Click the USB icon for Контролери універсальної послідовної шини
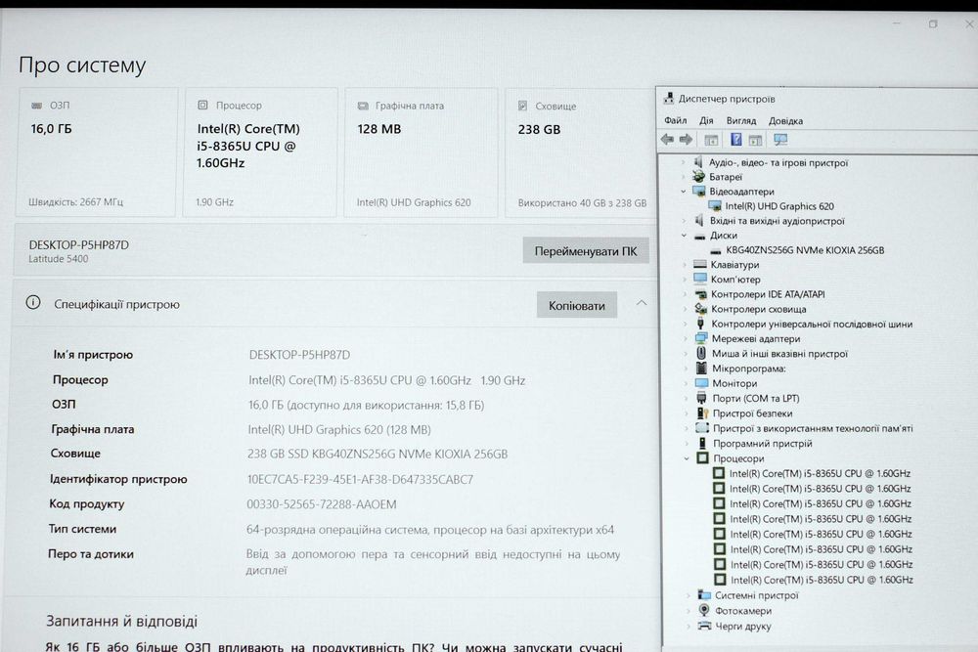 coord(700,324)
